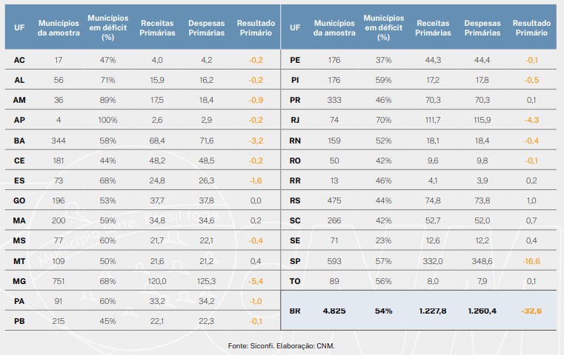This screenshot has height=355, width=564.
Task: Select the BR total row label
Action: (x=294, y=311)
